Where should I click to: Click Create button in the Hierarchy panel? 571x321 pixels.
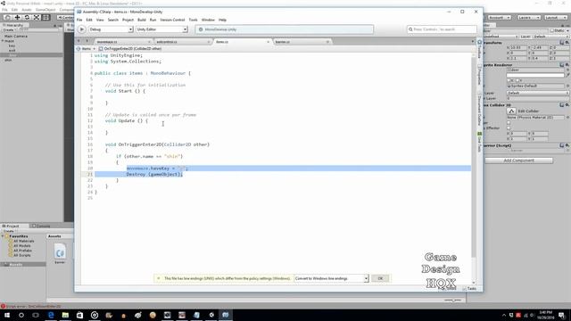click(9, 29)
